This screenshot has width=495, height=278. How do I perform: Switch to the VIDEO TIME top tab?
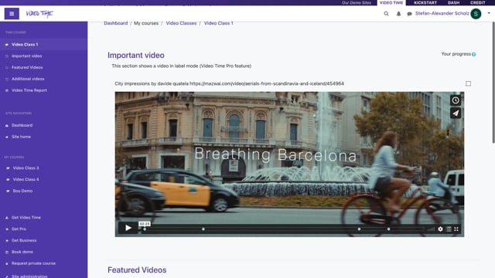point(391,2)
